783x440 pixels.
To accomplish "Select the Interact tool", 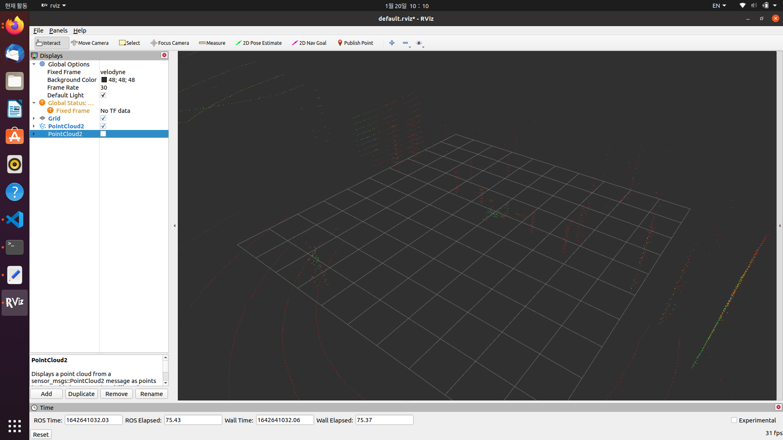I will click(x=51, y=43).
